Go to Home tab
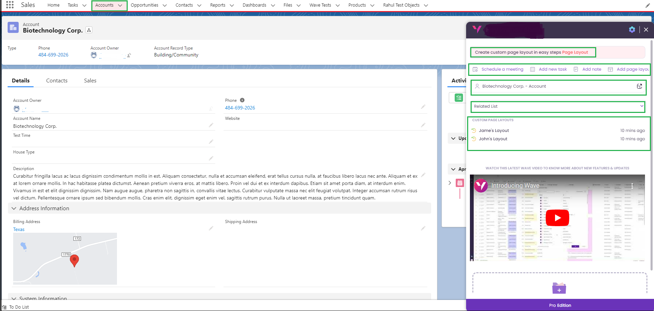This screenshot has width=654, height=311. pyautogui.click(x=54, y=5)
